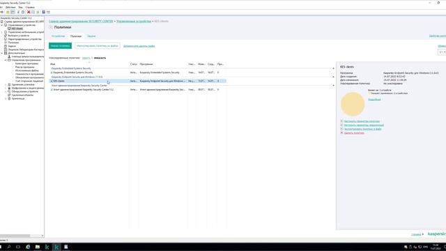Click Импортировать политику из файла button

[x=98, y=45]
